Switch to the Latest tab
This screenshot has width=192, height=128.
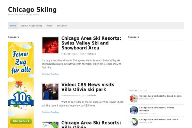tap(143, 91)
